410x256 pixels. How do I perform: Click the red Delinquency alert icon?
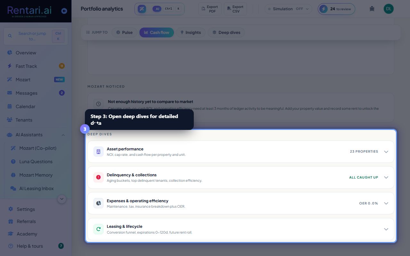(98, 177)
